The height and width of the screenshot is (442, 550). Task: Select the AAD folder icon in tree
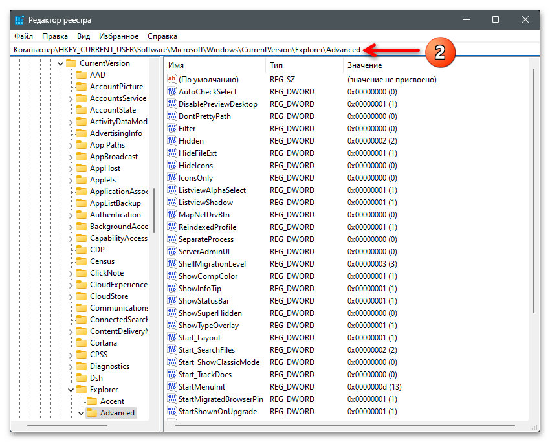point(82,74)
